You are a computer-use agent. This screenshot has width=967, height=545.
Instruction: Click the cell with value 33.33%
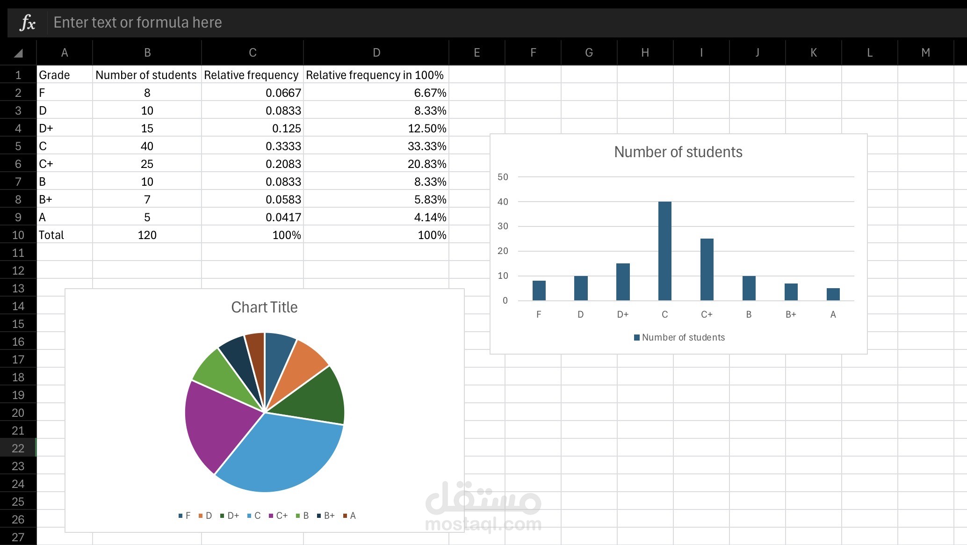coord(376,146)
